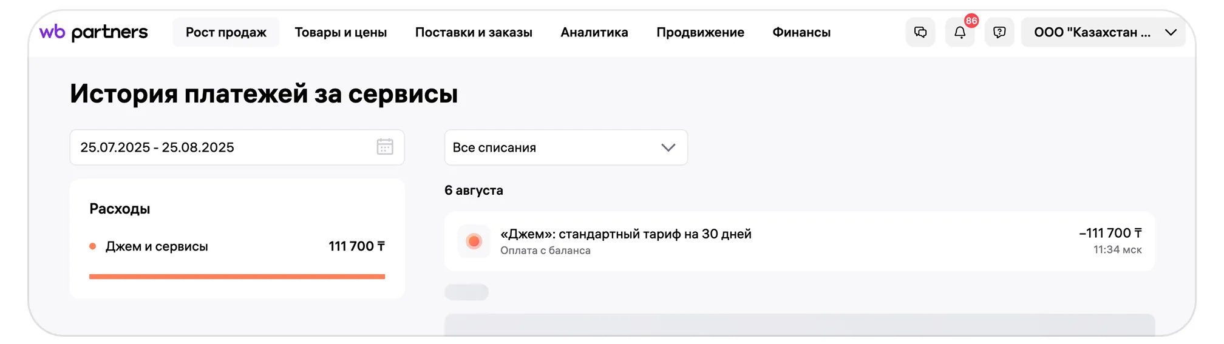Open notifications bell with 86 badge

point(960,32)
